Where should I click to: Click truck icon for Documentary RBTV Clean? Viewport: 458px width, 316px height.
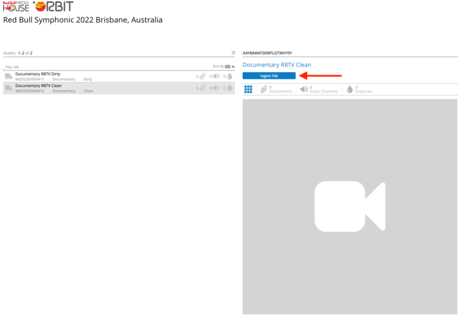point(8,88)
